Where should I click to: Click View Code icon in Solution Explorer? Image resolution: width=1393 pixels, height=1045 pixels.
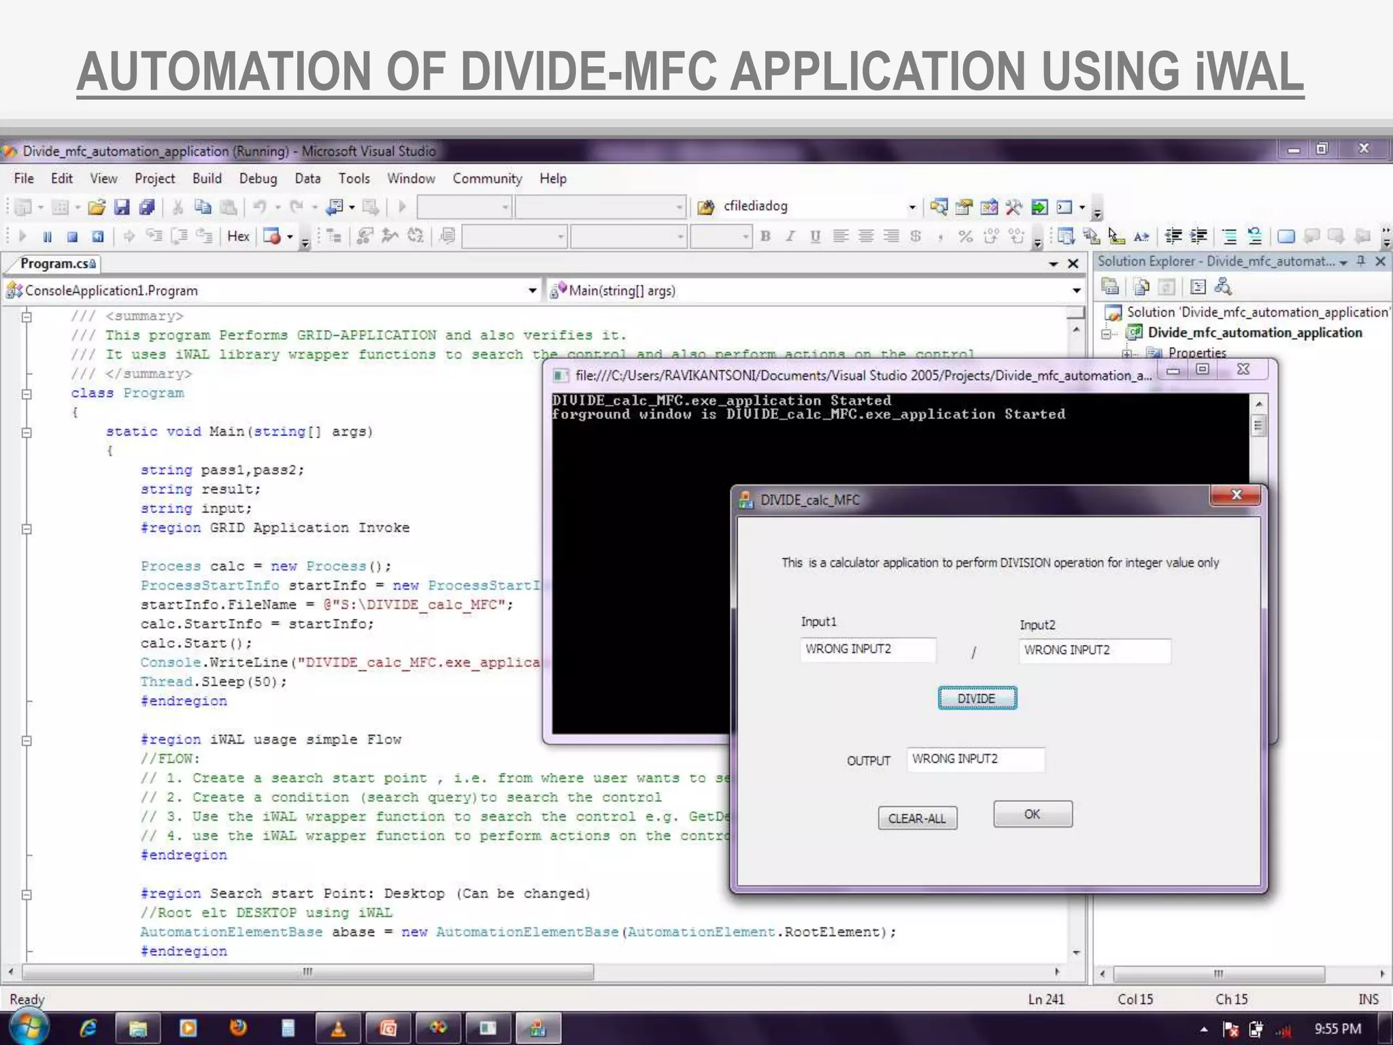tap(1198, 287)
